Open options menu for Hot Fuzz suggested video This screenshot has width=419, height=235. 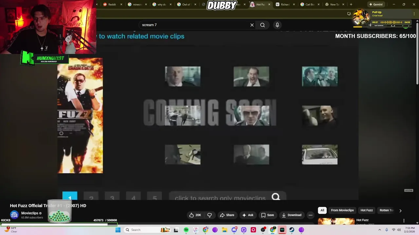404,221
